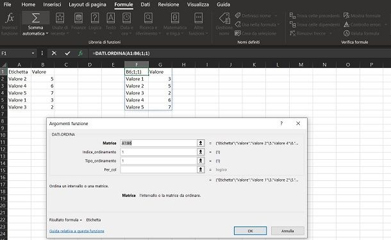This screenshot has height=240, width=391.
Task: Switch to the Revisione tab
Action: (x=169, y=4)
